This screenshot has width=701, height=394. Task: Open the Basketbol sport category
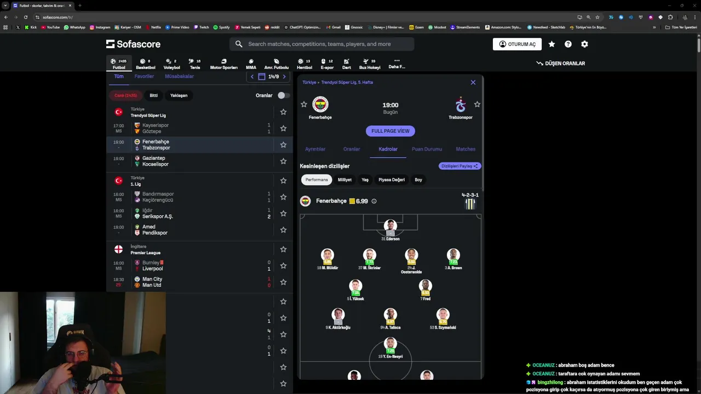(145, 64)
